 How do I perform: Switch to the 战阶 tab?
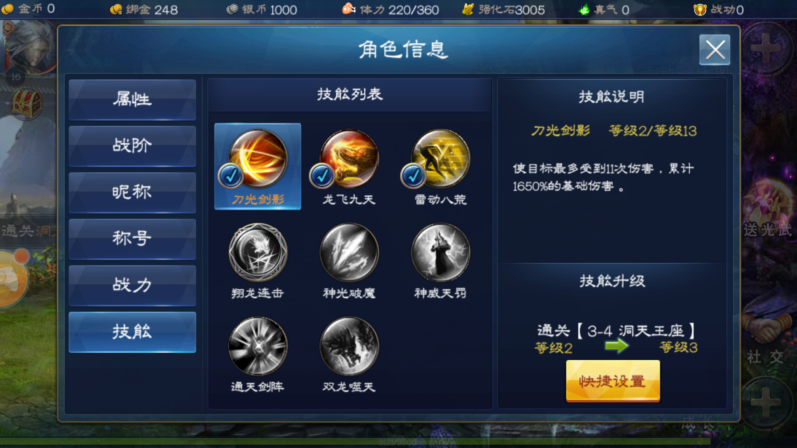pos(132,146)
